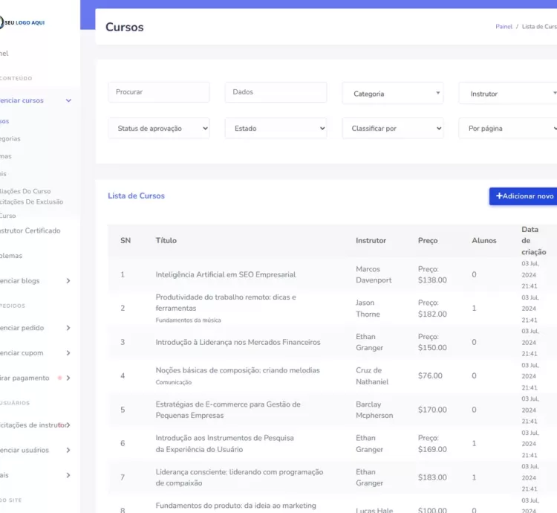Click the Procurar search field
Screen dimensions: 557x513
[x=159, y=92]
